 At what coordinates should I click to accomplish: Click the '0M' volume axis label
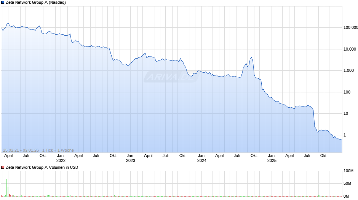tap(346, 196)
